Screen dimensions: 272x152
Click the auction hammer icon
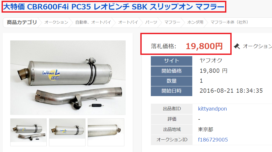click(237, 46)
